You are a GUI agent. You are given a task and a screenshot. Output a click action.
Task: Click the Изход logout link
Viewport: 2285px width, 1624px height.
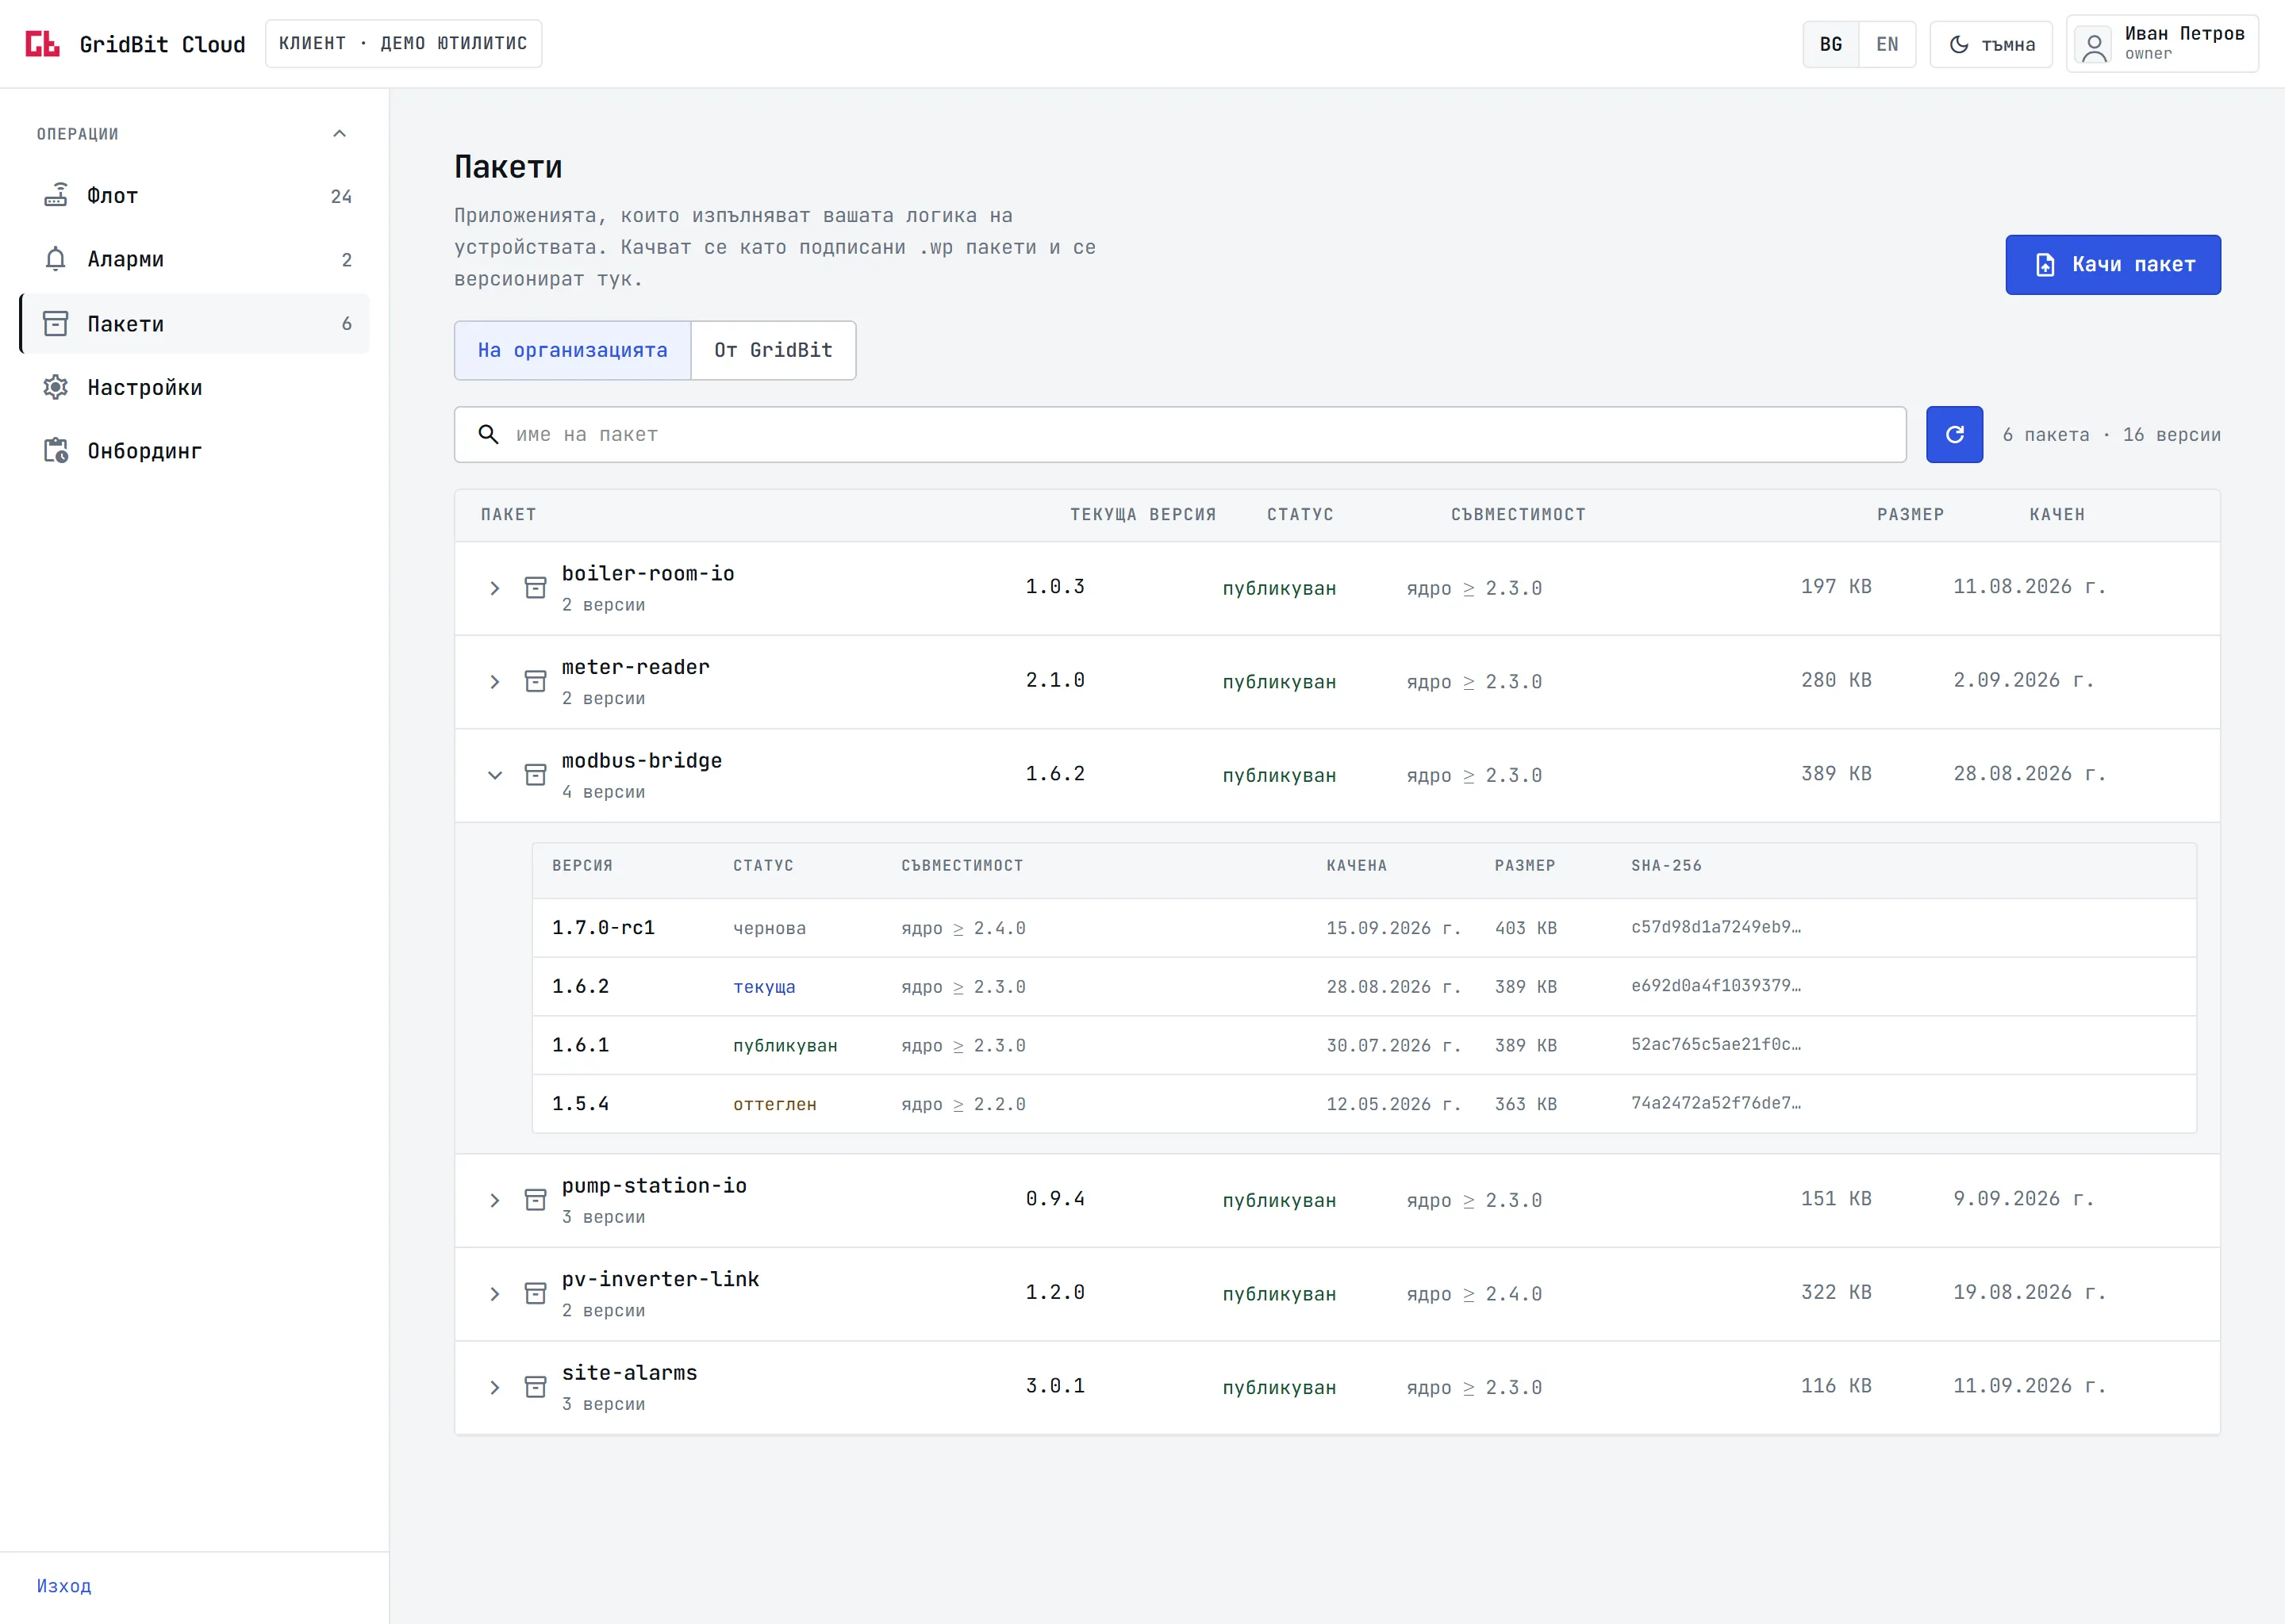[x=64, y=1586]
